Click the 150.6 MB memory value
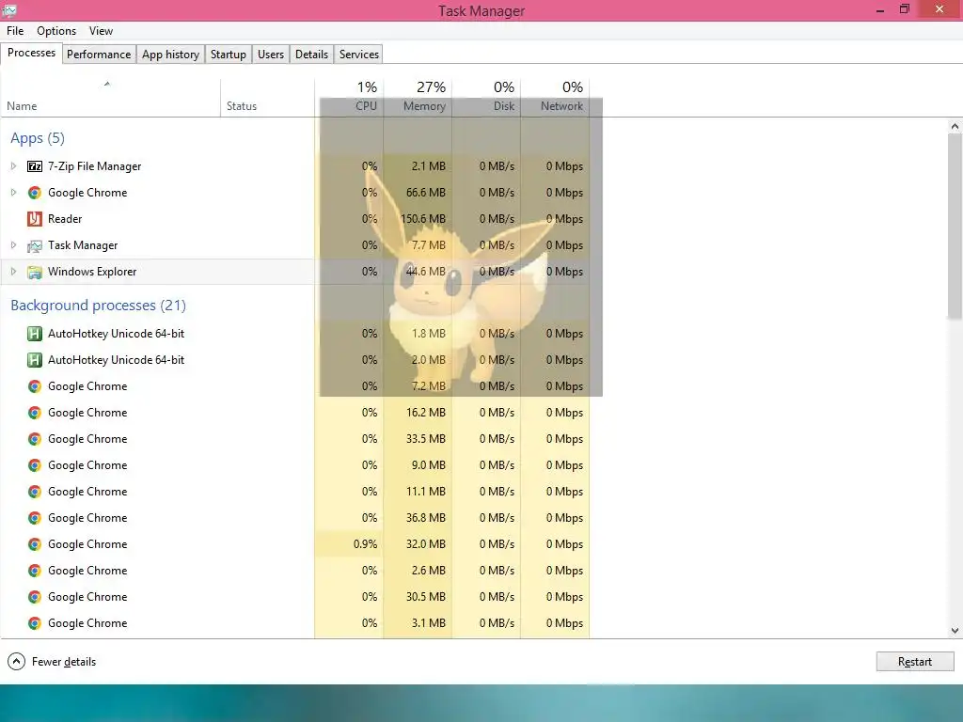Image resolution: width=963 pixels, height=722 pixels. pyautogui.click(x=422, y=219)
